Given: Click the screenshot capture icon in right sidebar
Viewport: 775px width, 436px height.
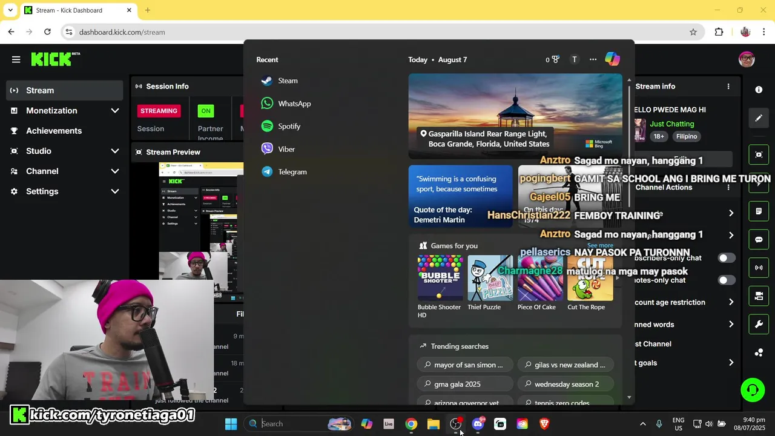Looking at the screenshot, I should (759, 155).
